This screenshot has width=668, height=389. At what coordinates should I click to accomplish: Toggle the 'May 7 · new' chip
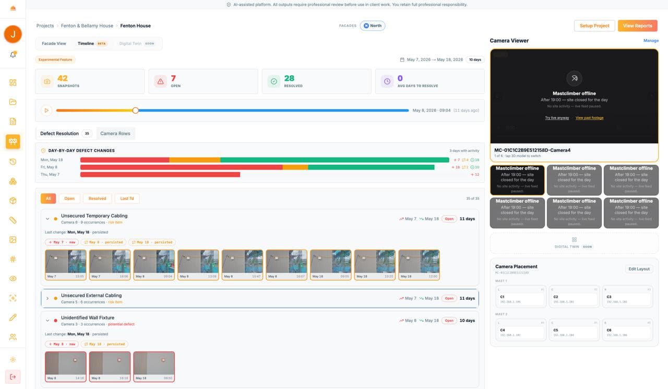pyautogui.click(x=62, y=242)
